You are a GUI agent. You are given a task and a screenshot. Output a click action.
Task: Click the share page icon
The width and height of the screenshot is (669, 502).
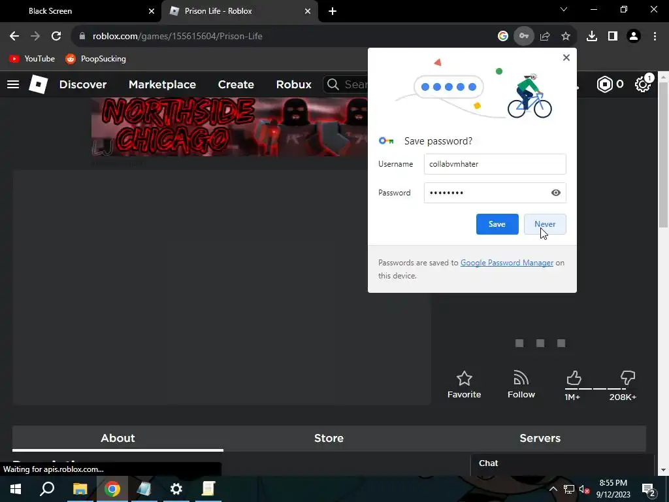tap(545, 37)
